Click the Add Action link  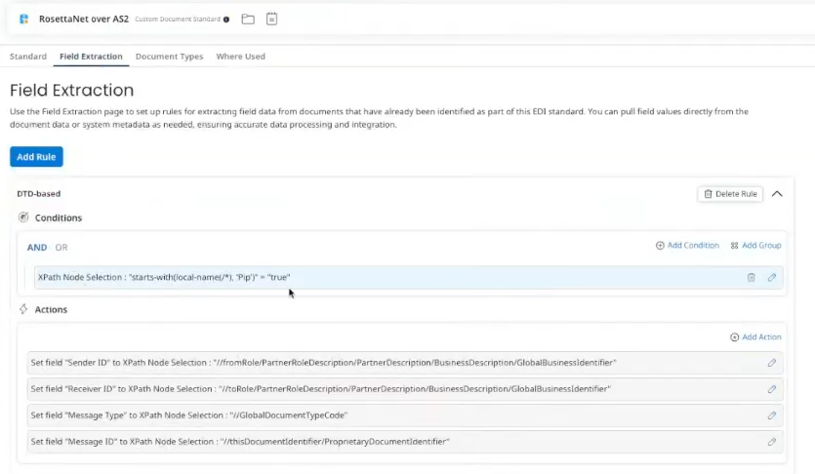pos(755,336)
